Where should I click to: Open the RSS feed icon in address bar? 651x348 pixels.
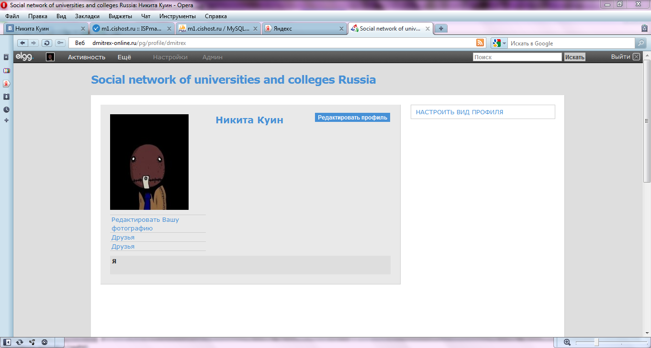point(480,43)
